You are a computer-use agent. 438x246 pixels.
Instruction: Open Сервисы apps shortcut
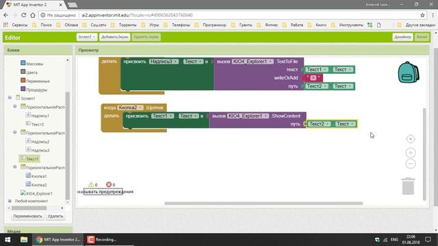(16, 25)
